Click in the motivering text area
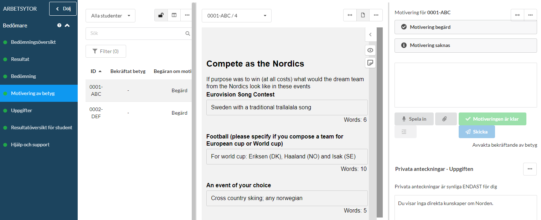 coord(465,85)
